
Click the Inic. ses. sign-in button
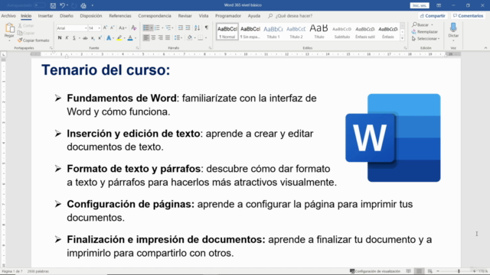coord(420,5)
